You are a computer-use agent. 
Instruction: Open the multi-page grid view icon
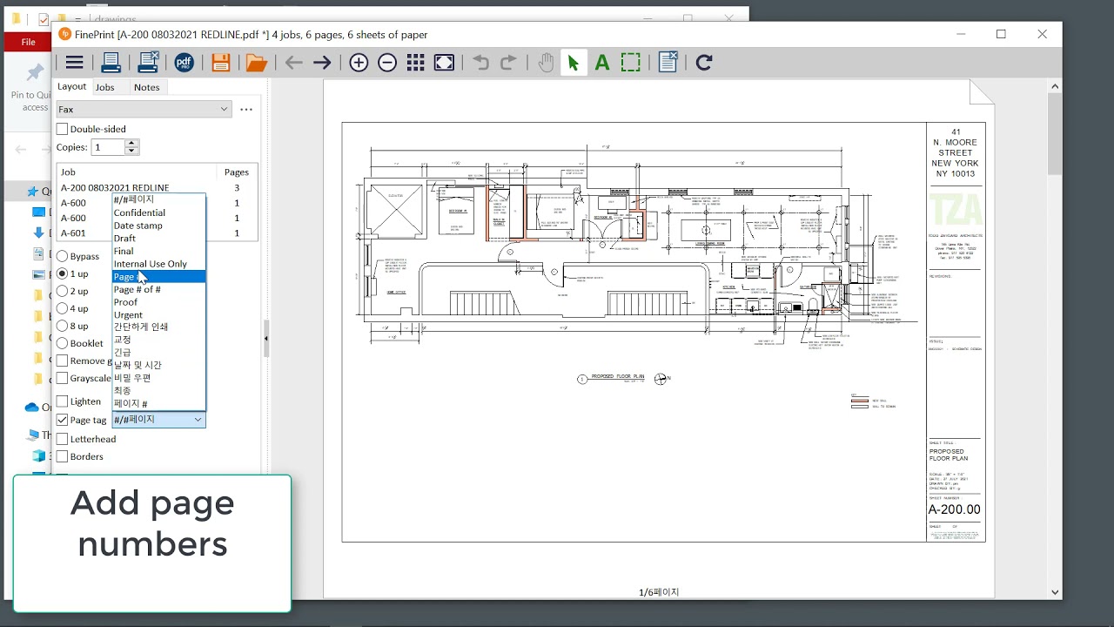pos(415,62)
